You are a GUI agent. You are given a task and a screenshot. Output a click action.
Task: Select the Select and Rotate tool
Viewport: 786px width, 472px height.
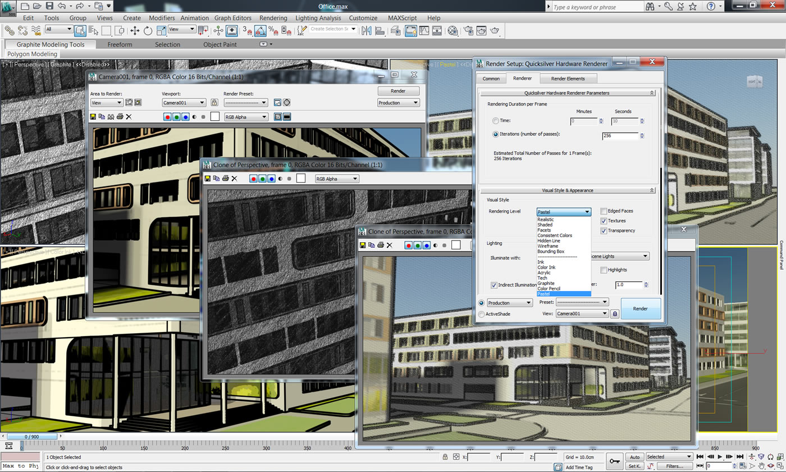point(147,30)
